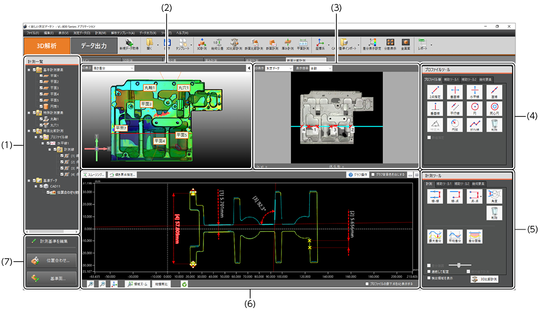This screenshot has width=541, height=312.
Task: Open the 断面計測 toolbar tool
Action: 272,45
